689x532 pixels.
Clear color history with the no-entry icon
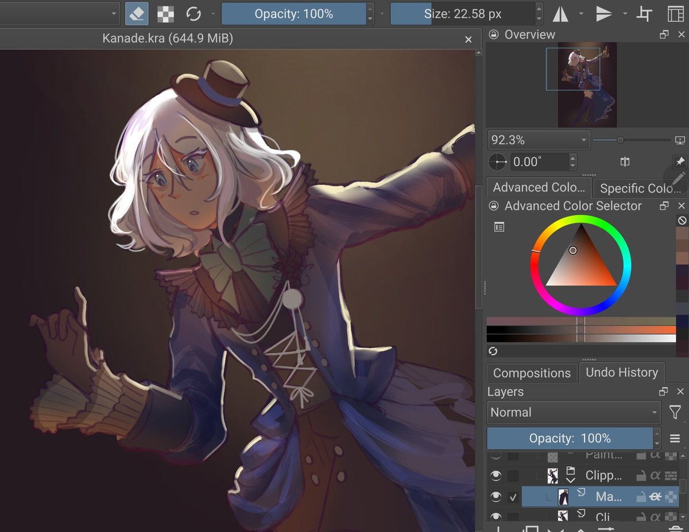tap(682, 220)
